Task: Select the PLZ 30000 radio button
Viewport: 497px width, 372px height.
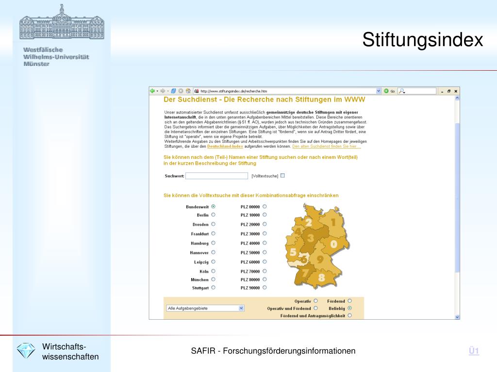Action: point(265,233)
